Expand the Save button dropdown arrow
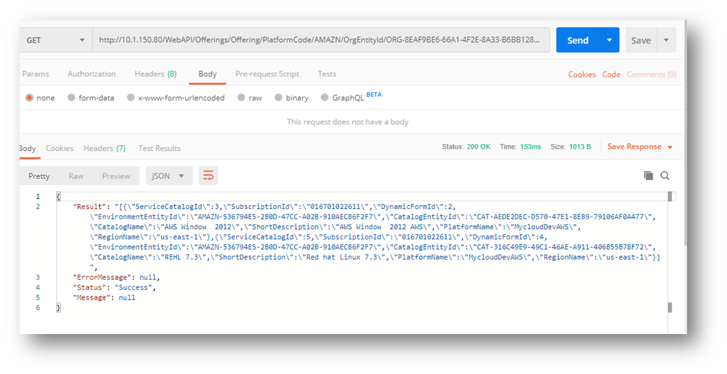727x374 pixels. coord(665,41)
